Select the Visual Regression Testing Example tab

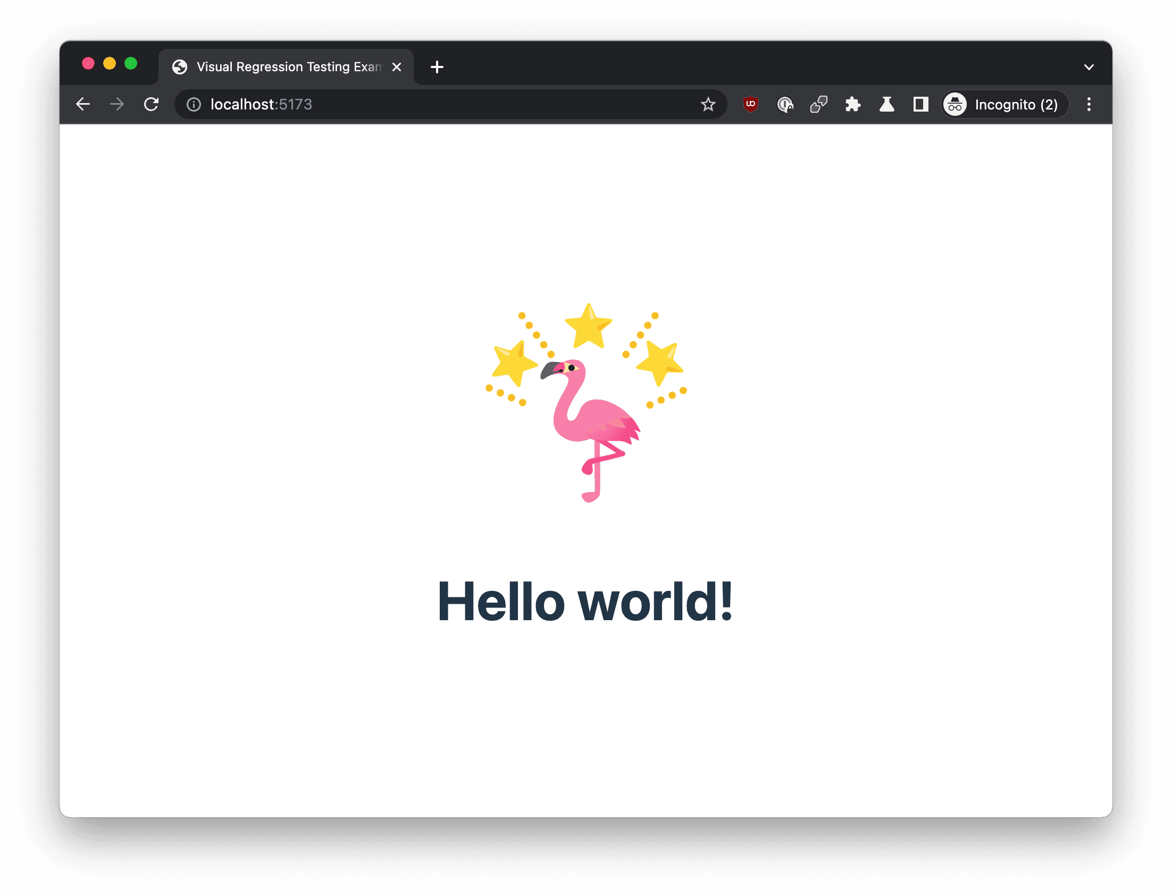286,67
